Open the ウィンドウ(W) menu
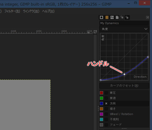 [31, 11]
